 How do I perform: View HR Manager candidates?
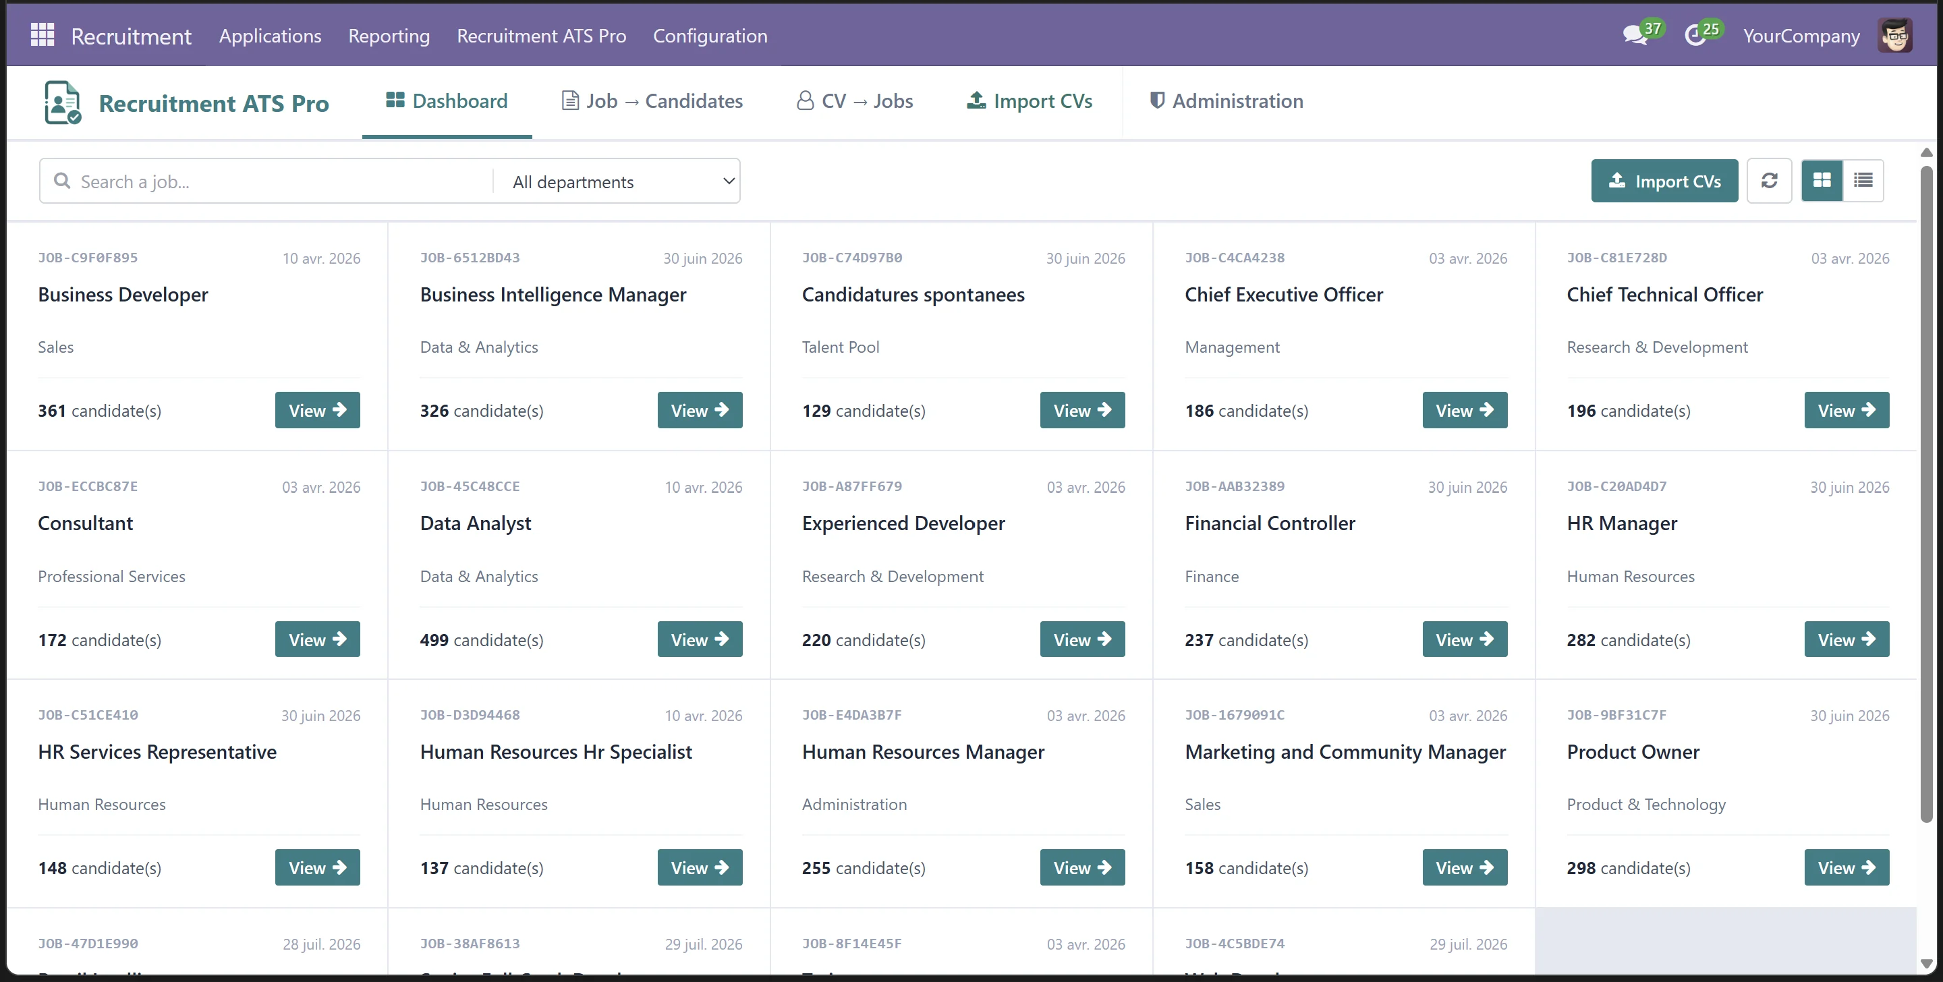point(1847,639)
